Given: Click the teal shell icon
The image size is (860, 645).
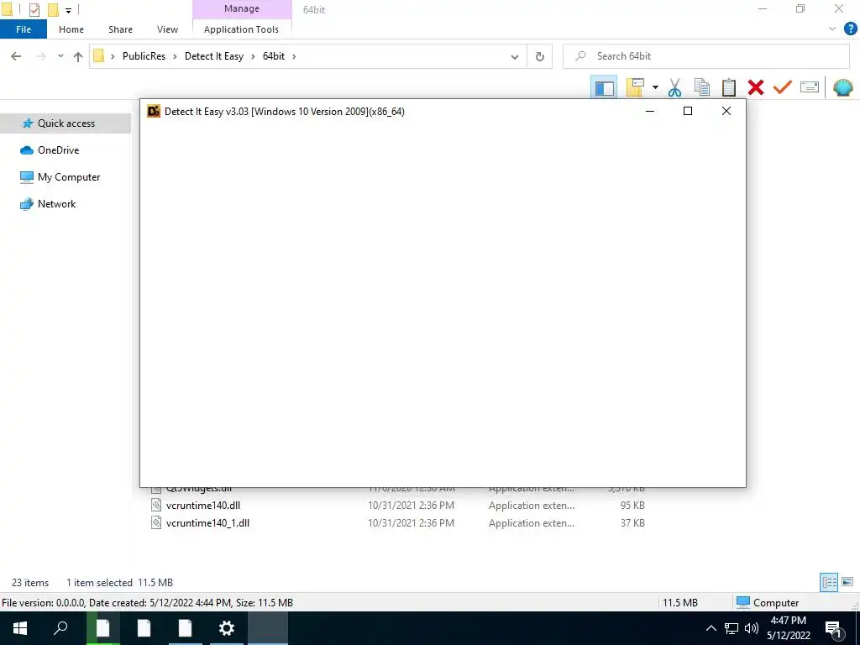Looking at the screenshot, I should [843, 87].
